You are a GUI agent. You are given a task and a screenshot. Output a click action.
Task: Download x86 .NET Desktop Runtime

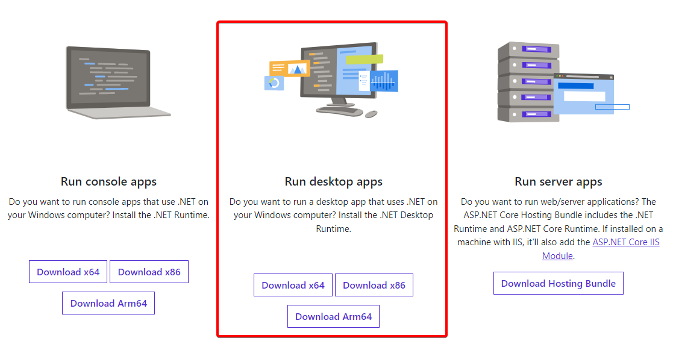pos(374,285)
